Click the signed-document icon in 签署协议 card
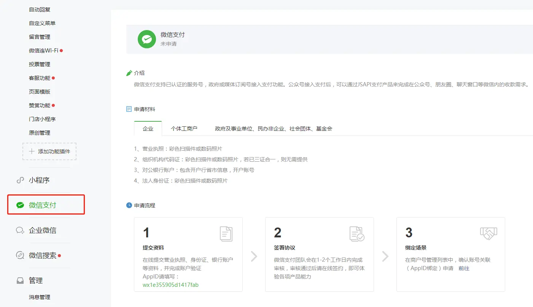 (357, 234)
